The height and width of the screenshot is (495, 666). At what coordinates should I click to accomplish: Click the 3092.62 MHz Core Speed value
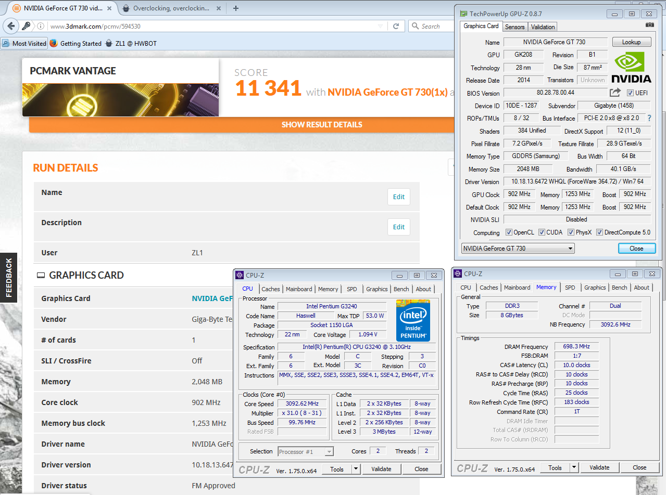coord(302,403)
